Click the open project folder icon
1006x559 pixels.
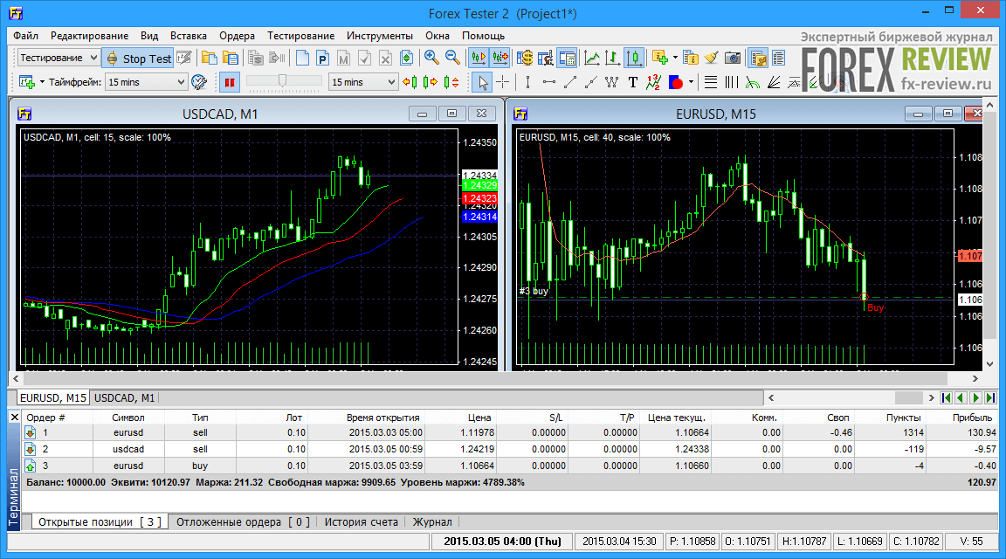tap(210, 59)
